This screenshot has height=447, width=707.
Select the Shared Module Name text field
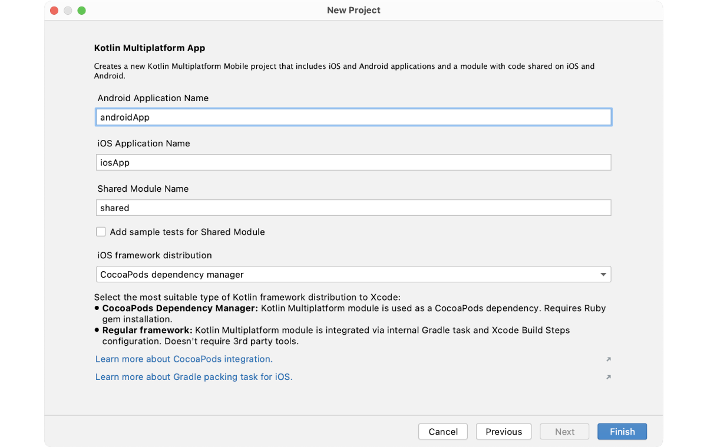click(353, 208)
